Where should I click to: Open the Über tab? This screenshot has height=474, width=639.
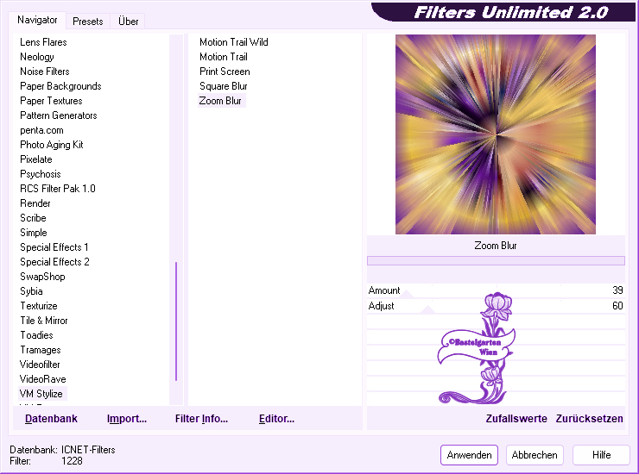(x=128, y=22)
